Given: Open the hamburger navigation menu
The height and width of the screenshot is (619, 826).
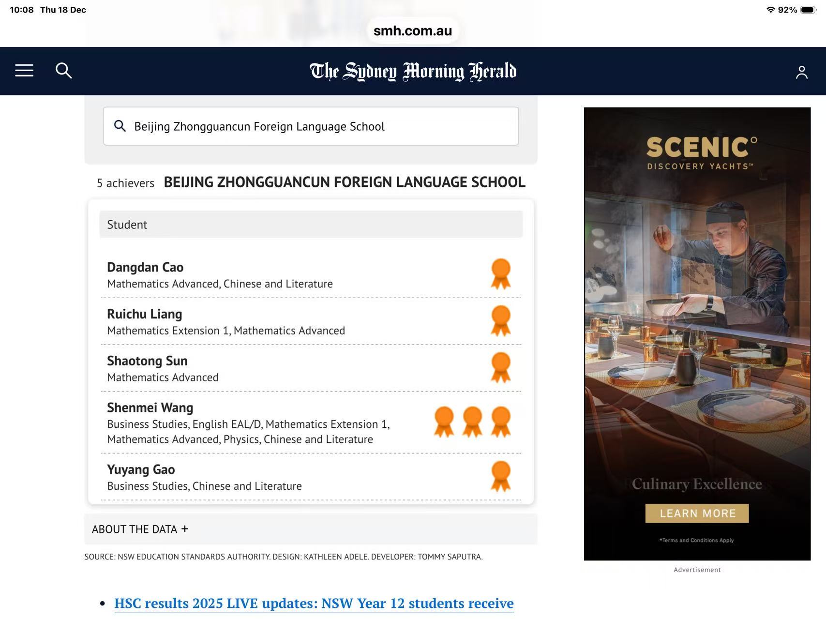Looking at the screenshot, I should coord(24,71).
